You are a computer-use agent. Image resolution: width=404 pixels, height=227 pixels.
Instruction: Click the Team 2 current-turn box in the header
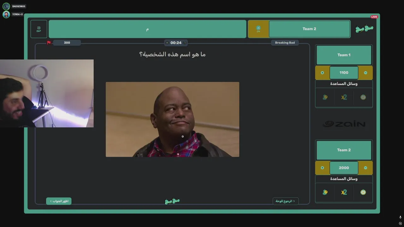click(309, 29)
